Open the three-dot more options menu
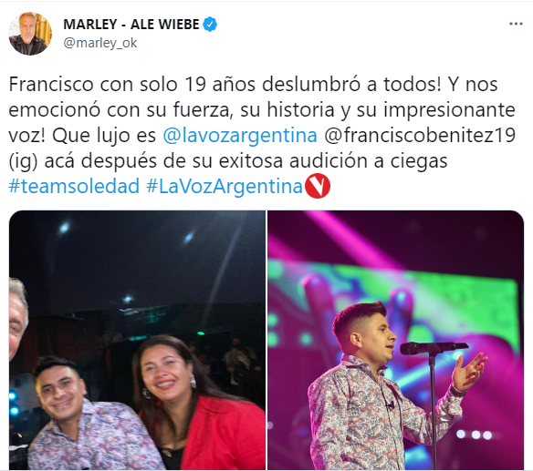The image size is (533, 471). [x=516, y=24]
